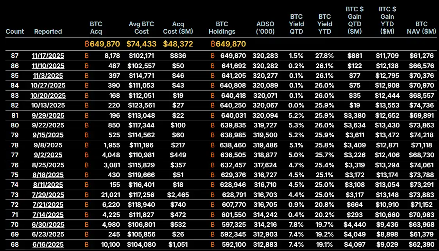The height and width of the screenshot is (251, 439).
Task: Follow the 7/14/2025 dated link
Action: coord(48,215)
